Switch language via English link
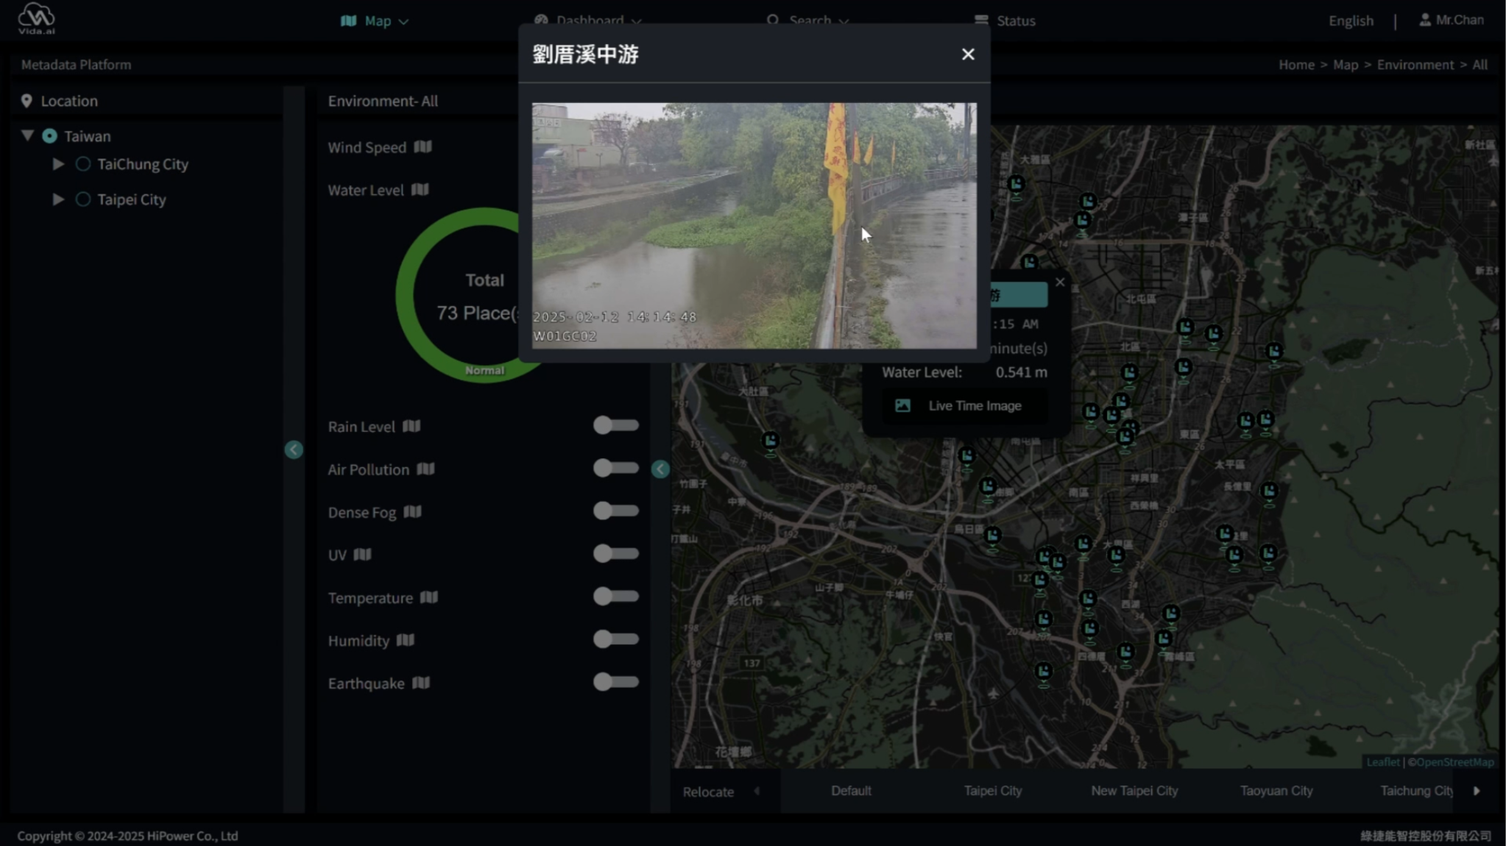This screenshot has height=846, width=1506. point(1351,21)
